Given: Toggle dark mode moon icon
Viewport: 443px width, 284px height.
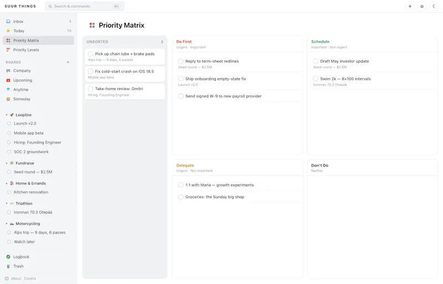Looking at the screenshot, I should [434, 6].
